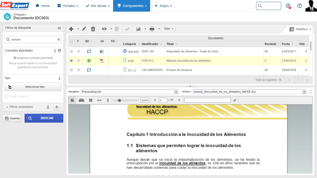Image resolution: width=317 pixels, height=178 pixels.
Task: Collapse the search filters panel
Action: 59,28
